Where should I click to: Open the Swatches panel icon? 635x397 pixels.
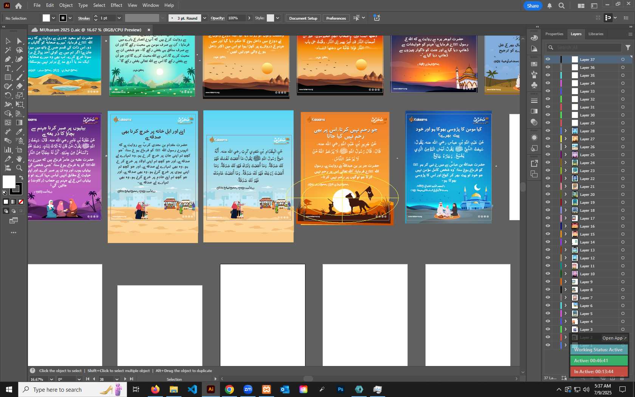coord(534,64)
